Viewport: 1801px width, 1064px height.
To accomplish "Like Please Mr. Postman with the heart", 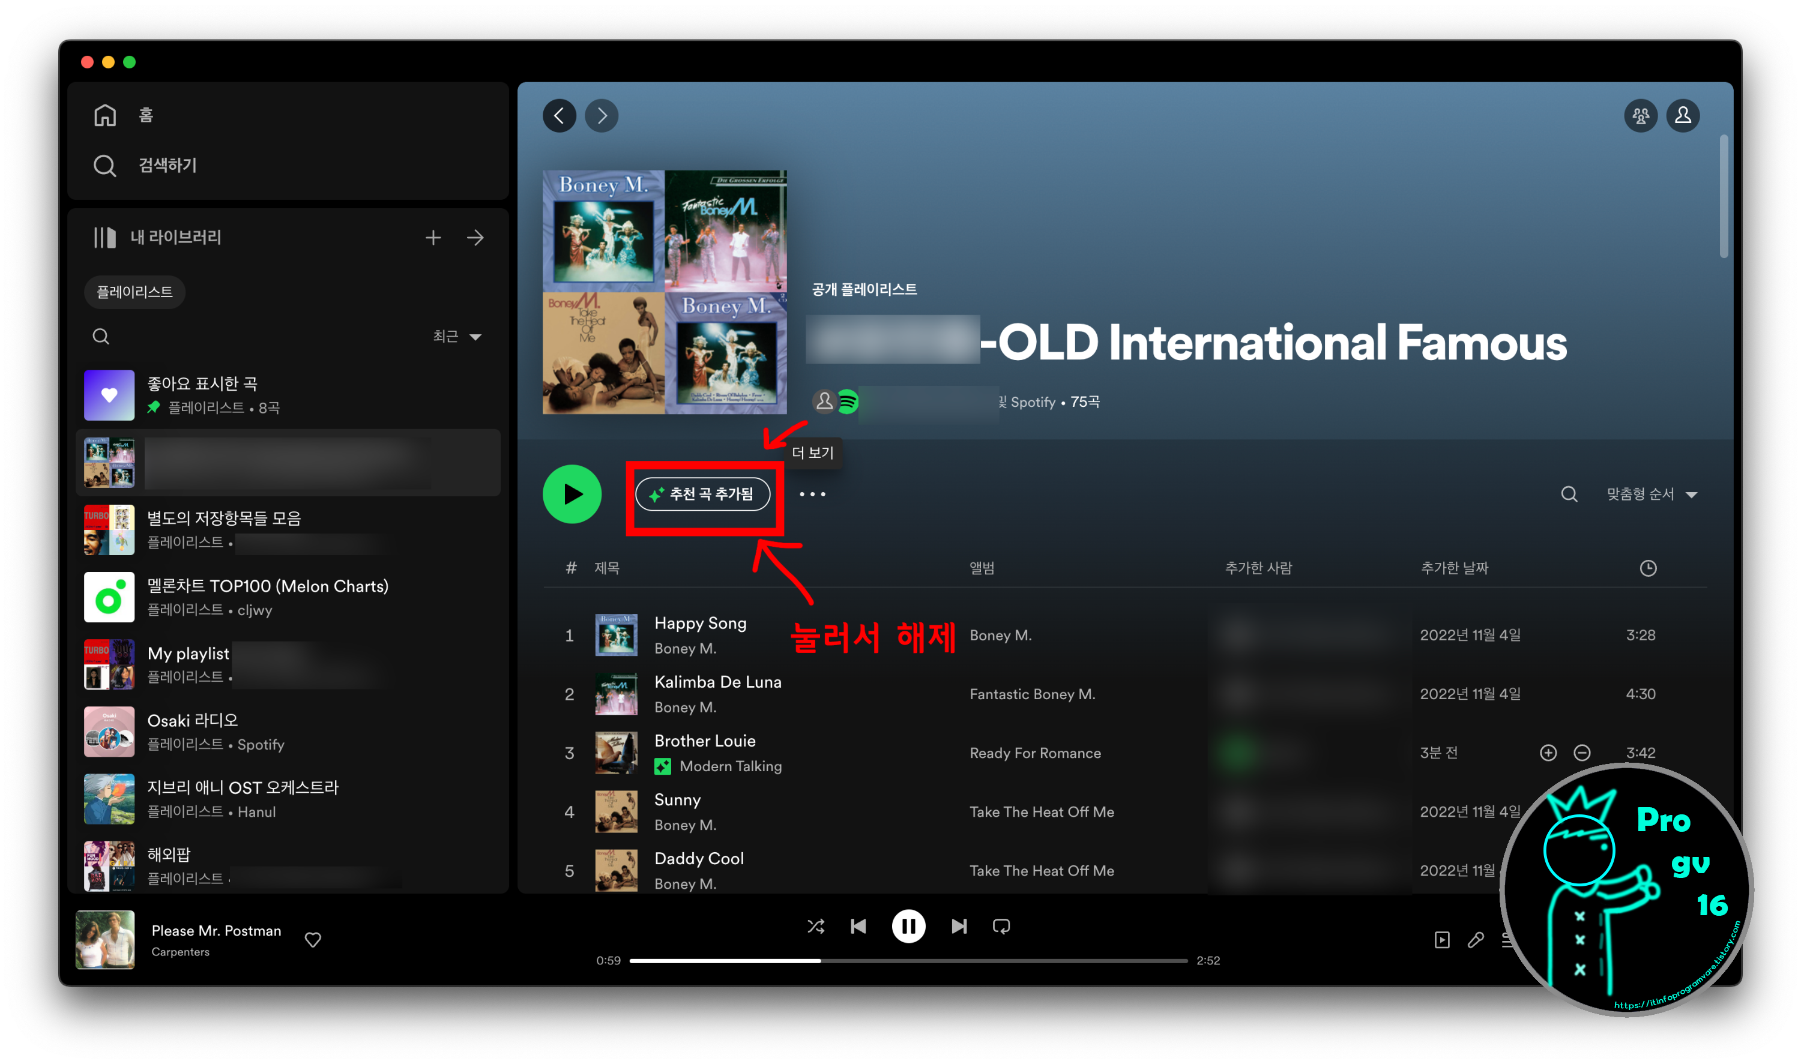I will click(x=313, y=939).
